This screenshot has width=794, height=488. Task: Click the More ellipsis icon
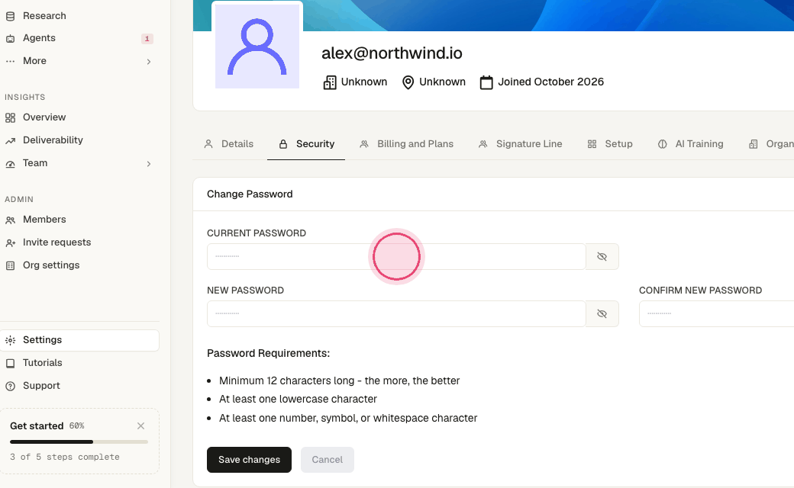click(x=10, y=61)
